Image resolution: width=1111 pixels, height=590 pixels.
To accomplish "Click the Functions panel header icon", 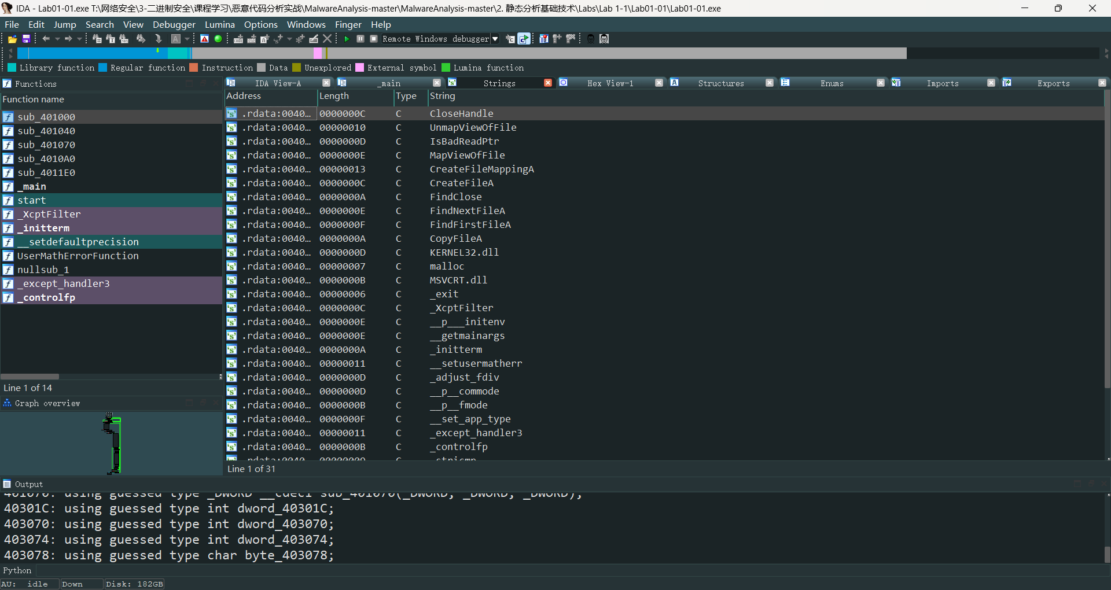I will click(7, 84).
